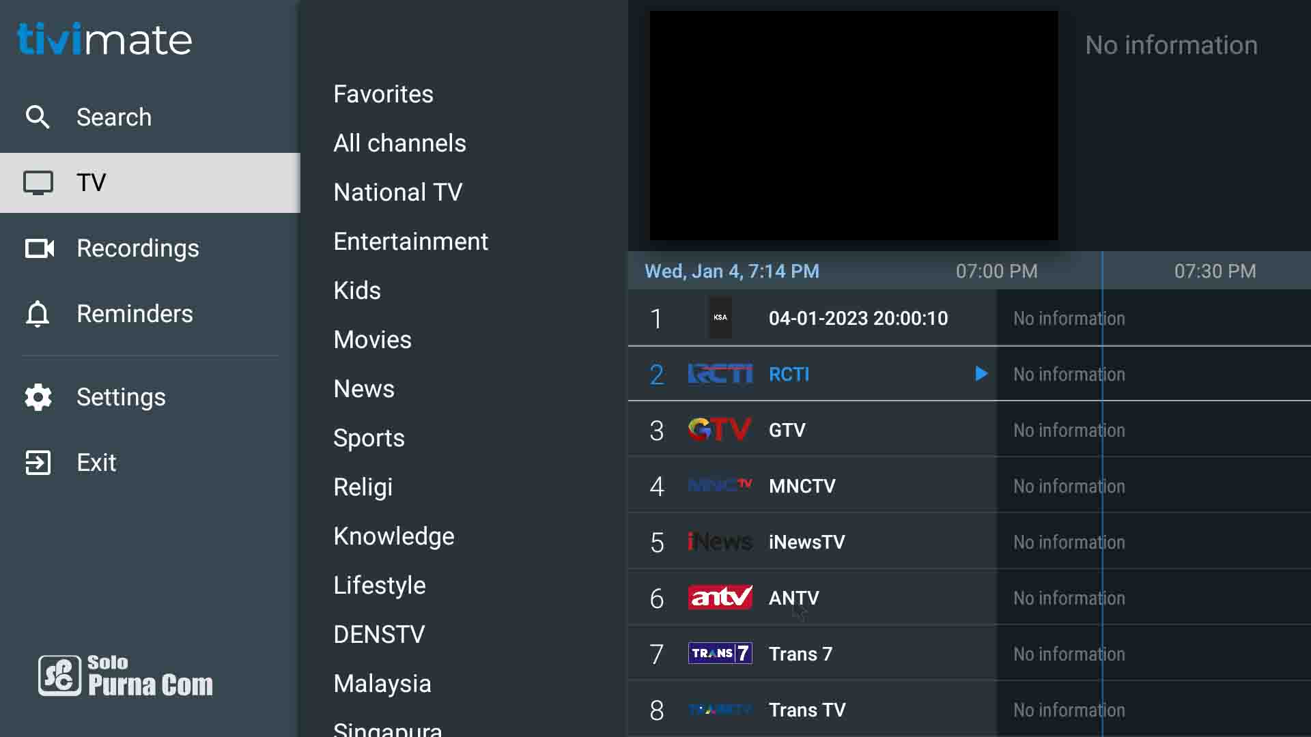Open the Favorites channel group
This screenshot has height=737, width=1311.
coord(383,94)
